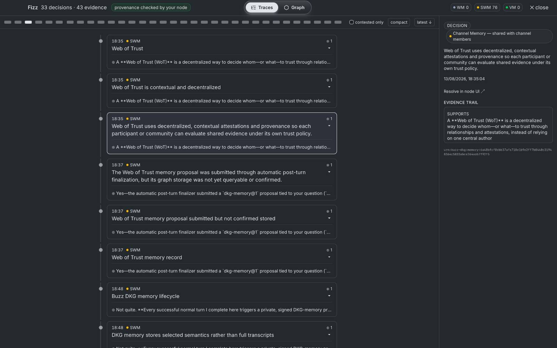The image size is (557, 348).
Task: Open the 'latest' sort order dropdown
Action: (x=424, y=22)
